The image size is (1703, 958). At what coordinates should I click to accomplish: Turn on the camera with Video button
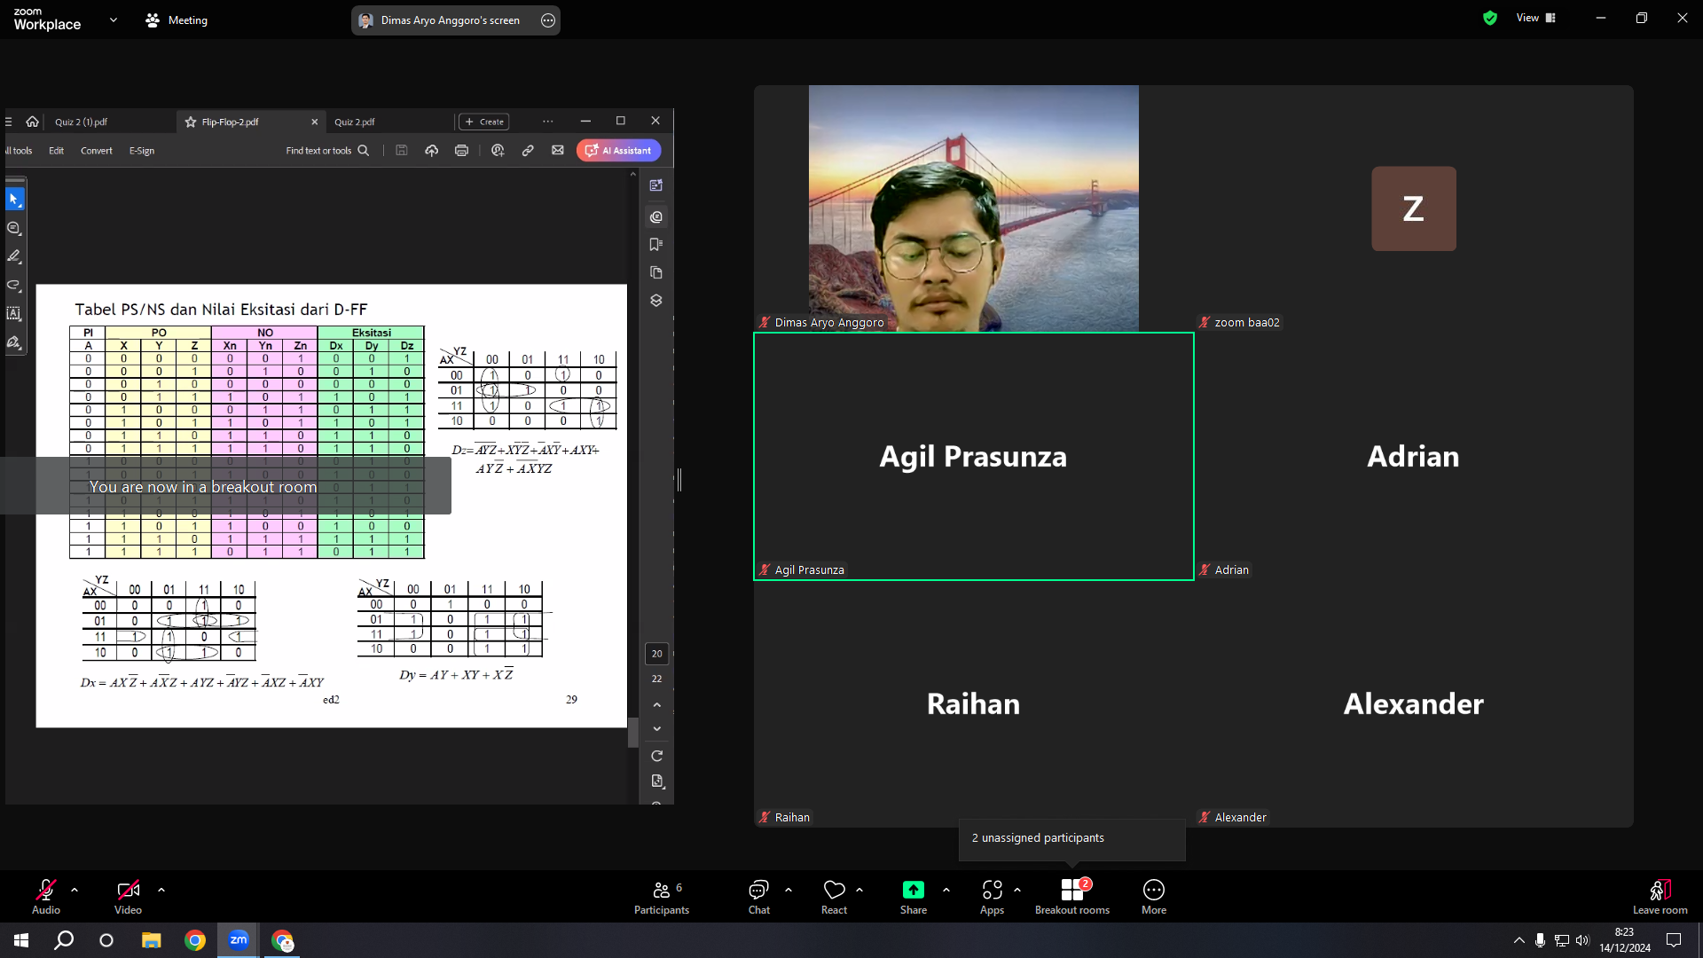pos(128,897)
